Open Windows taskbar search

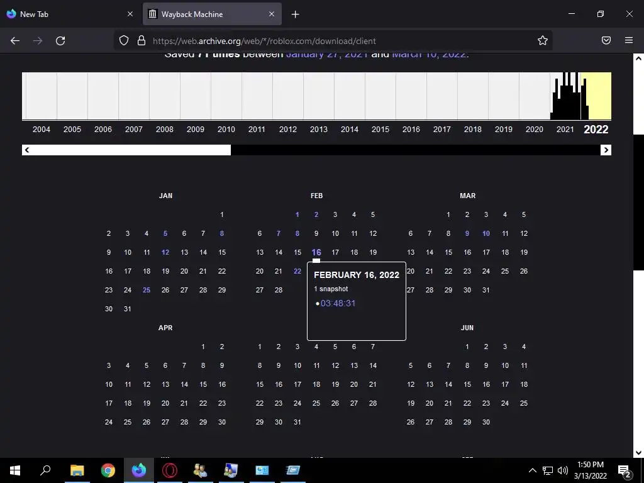45,470
